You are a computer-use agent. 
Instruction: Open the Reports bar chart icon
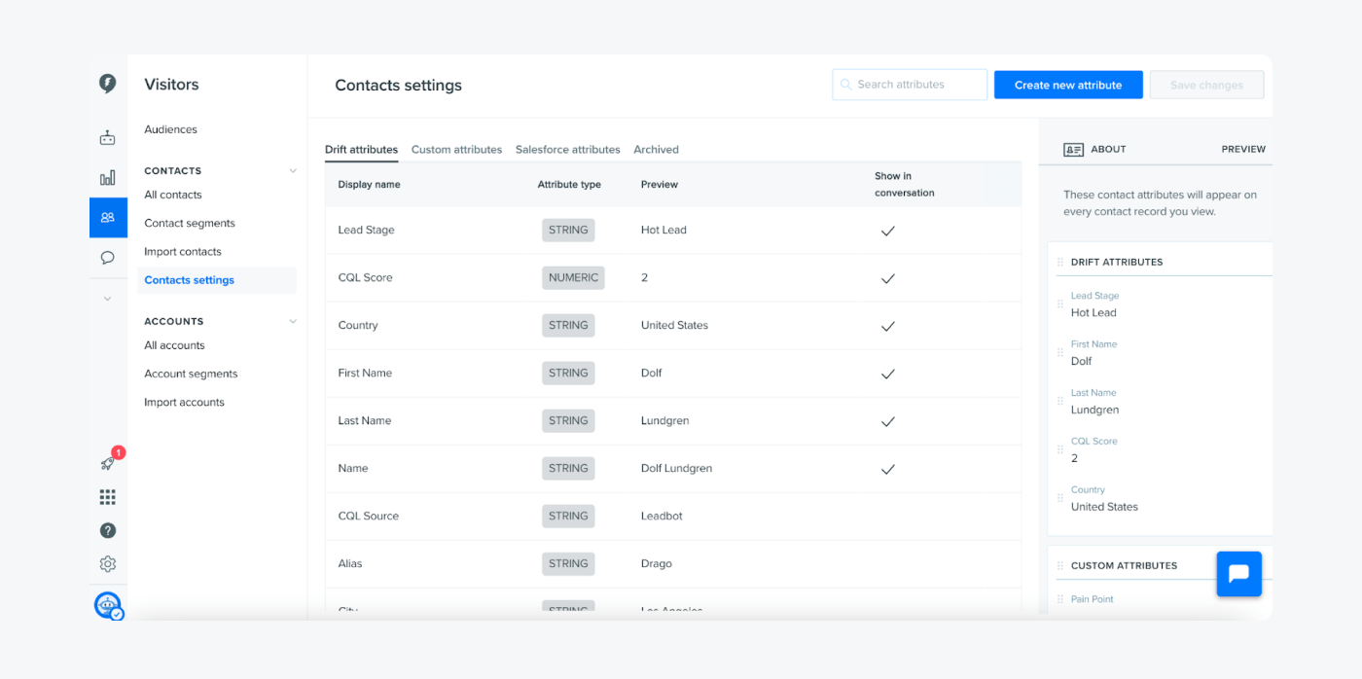click(107, 178)
